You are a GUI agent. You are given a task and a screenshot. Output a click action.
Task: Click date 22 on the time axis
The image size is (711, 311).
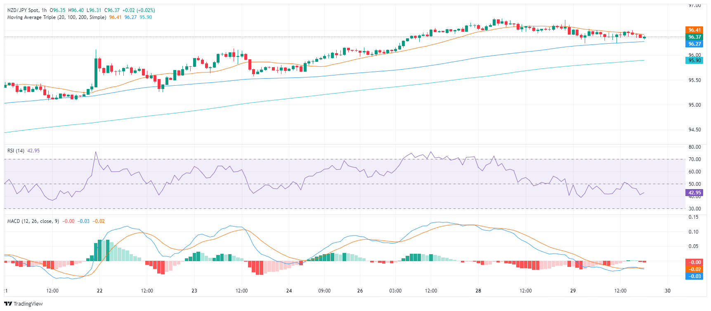(99, 291)
